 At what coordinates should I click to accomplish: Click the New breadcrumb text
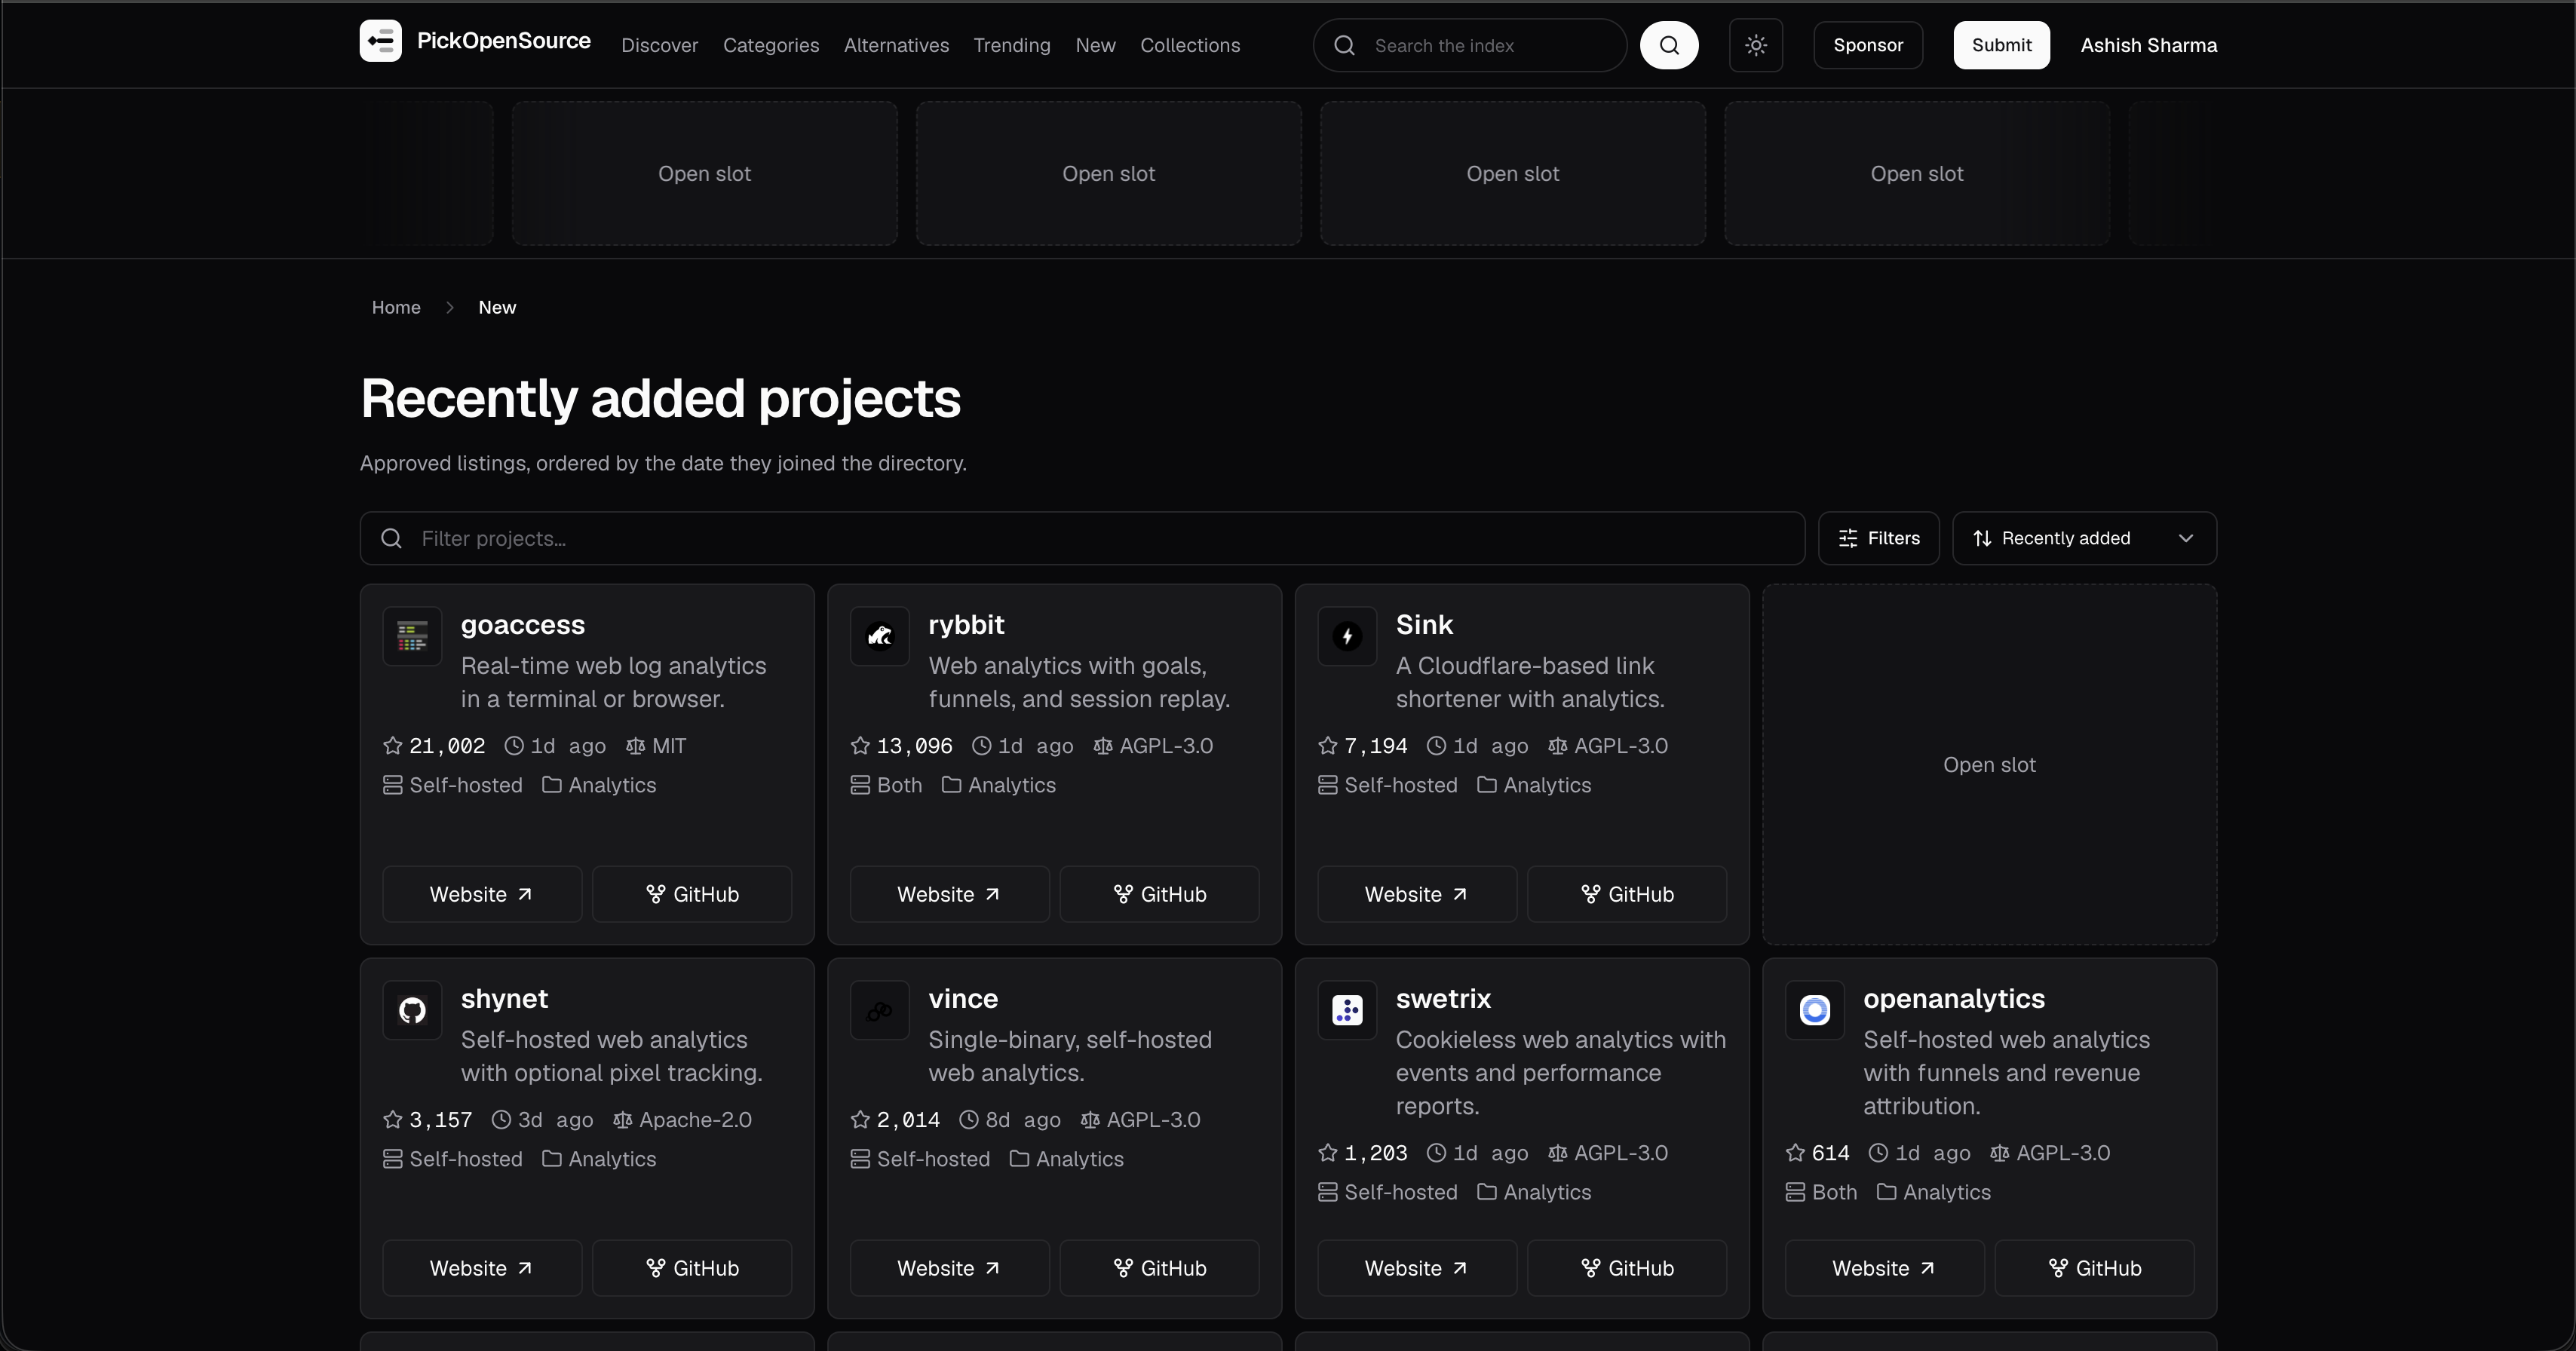click(497, 308)
